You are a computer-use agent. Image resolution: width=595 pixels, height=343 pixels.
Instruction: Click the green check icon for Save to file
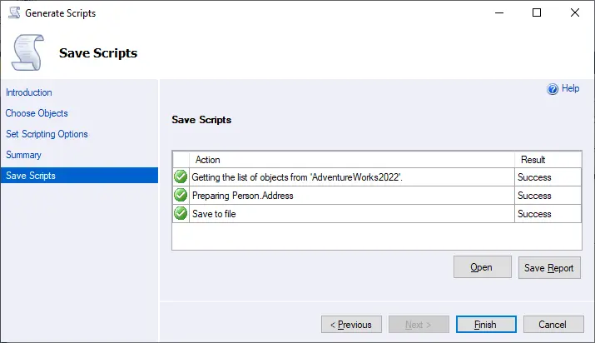coord(181,213)
